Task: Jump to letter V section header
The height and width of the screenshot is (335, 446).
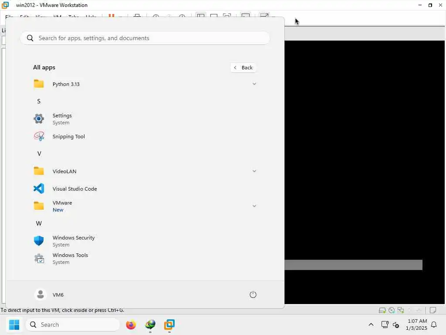Action: (39, 154)
